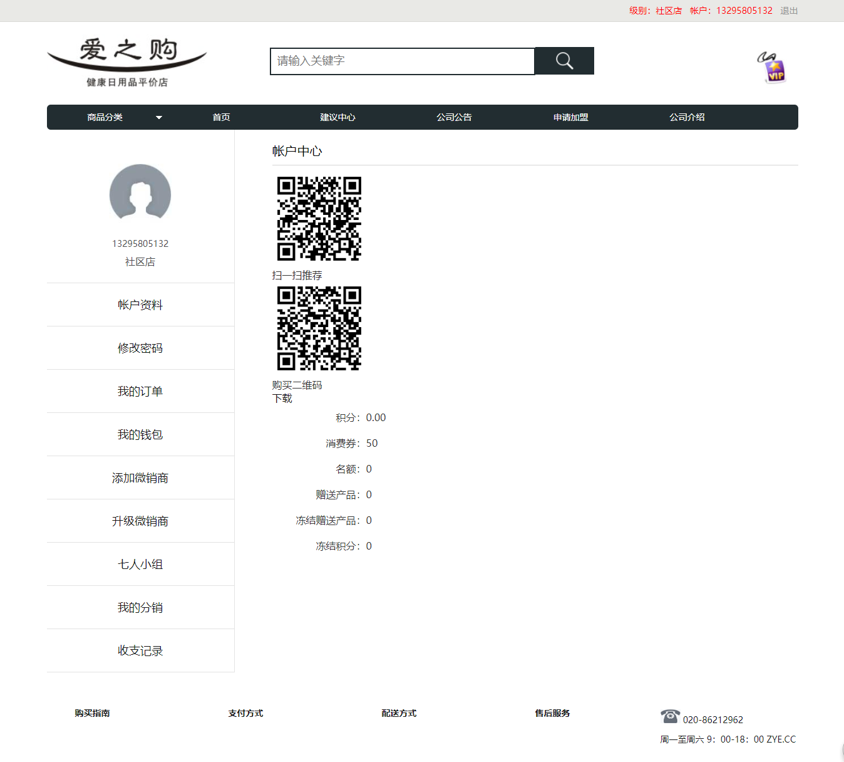Click 支付方式 in footer
Image resolution: width=844 pixels, height=762 pixels.
(x=245, y=713)
